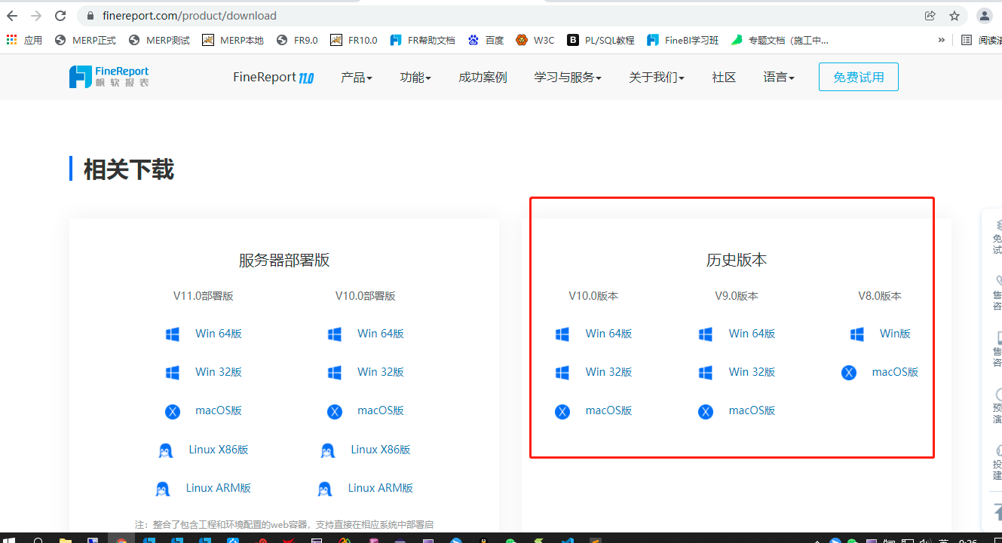This screenshot has width=1002, height=543.
Task: Reload the FineReport download page
Action: click(60, 15)
